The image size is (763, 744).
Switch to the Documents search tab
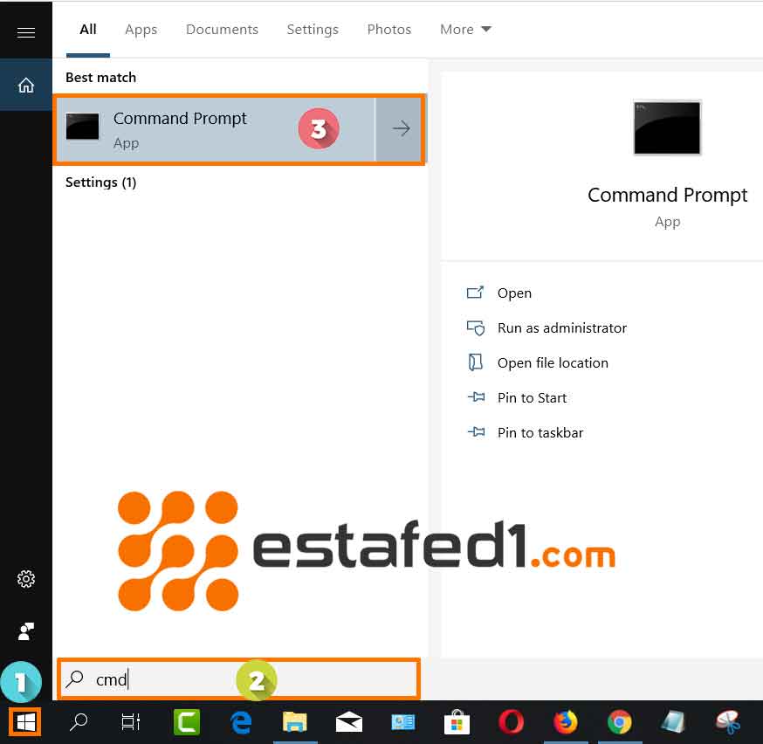[222, 30]
